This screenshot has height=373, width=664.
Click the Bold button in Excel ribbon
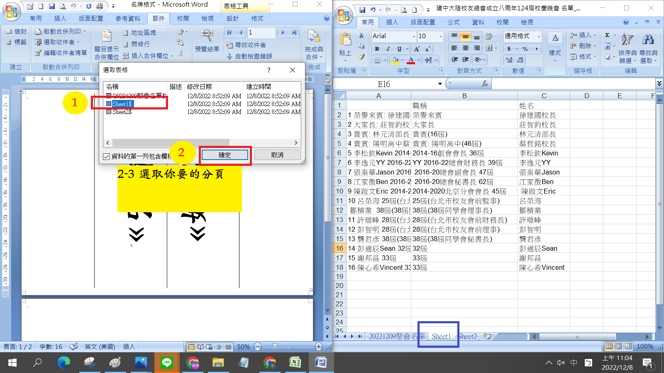(x=377, y=49)
